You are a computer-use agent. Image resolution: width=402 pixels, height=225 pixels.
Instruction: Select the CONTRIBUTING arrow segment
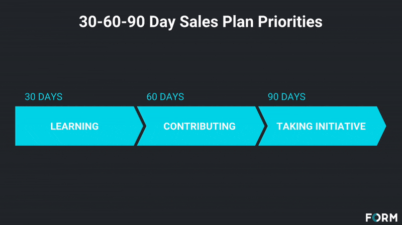coord(199,126)
